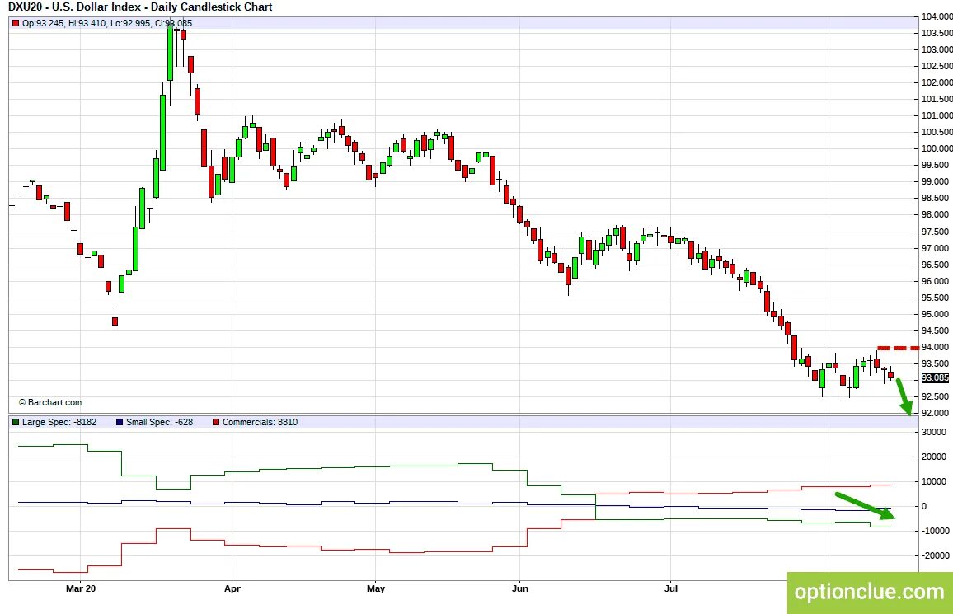The width and height of the screenshot is (953, 614).
Task: Click the 92.500 price axis label
Action: click(x=937, y=396)
